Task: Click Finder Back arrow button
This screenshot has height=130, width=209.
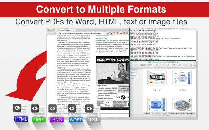Action: [133, 65]
